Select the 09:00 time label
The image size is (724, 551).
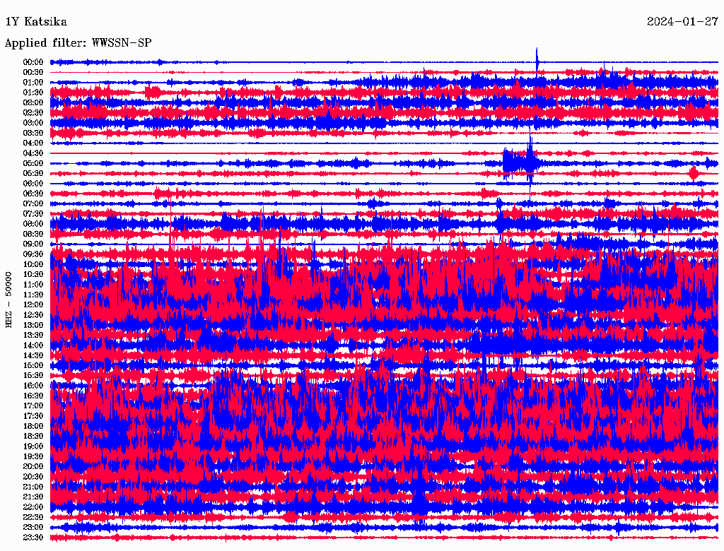click(x=33, y=244)
